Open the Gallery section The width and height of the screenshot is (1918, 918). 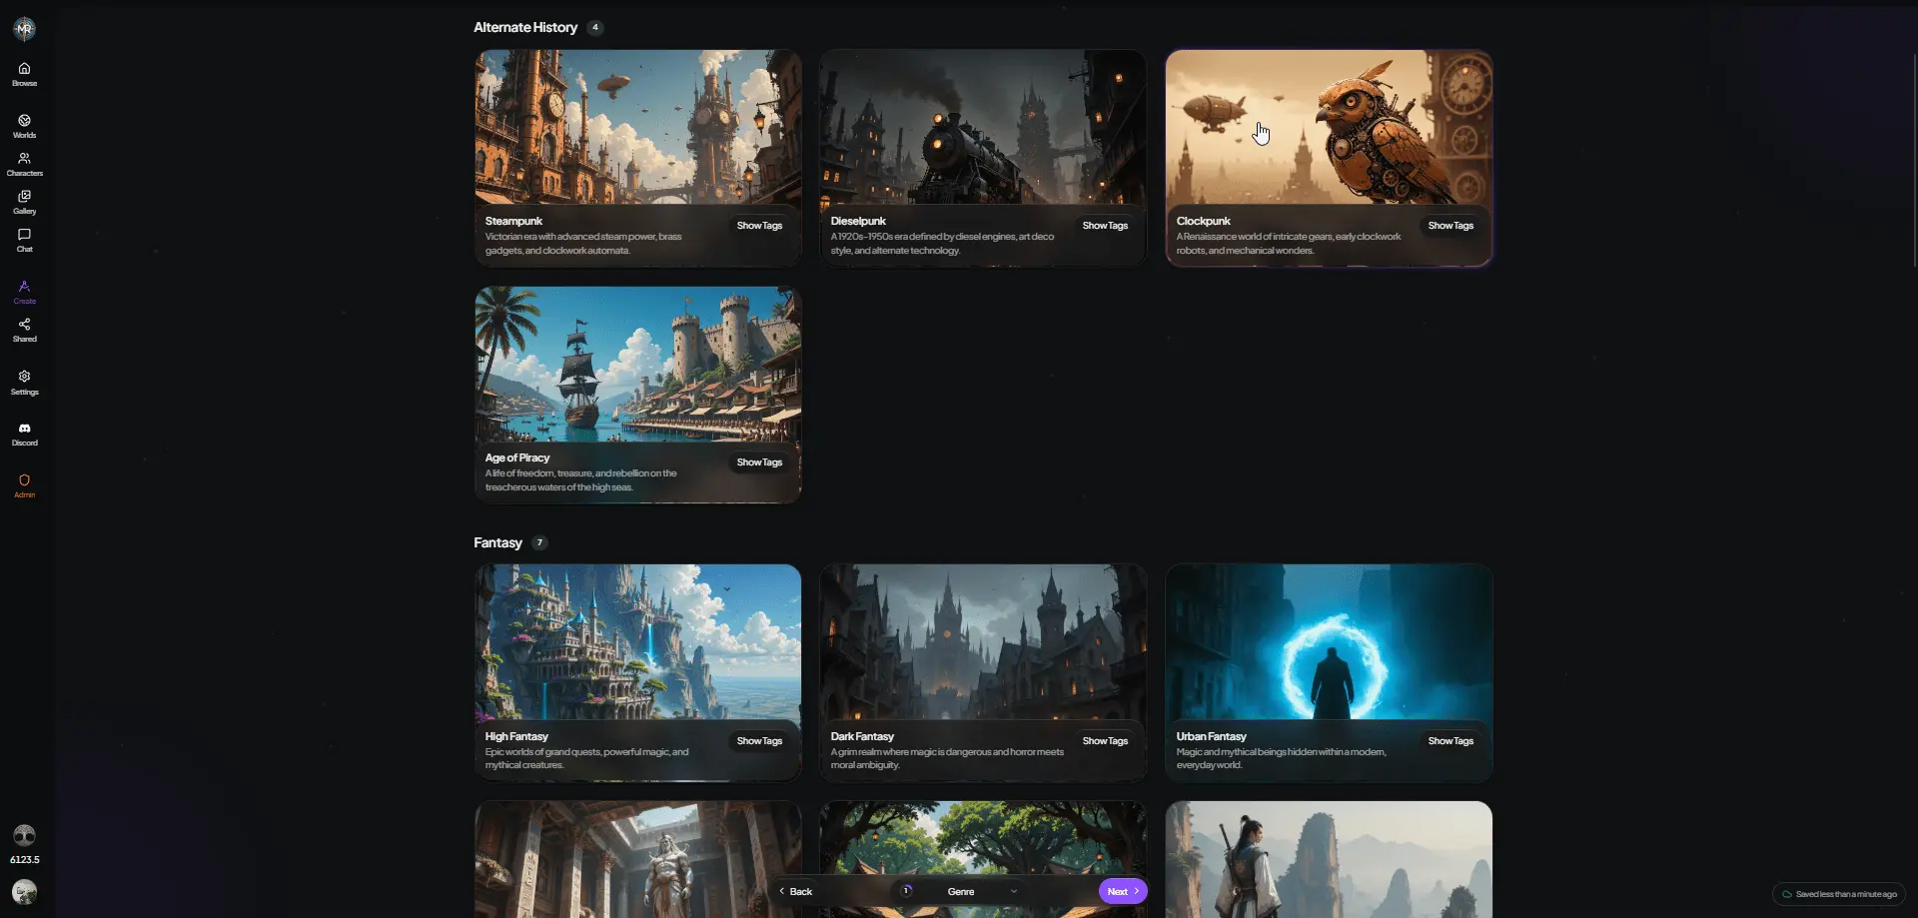24,202
